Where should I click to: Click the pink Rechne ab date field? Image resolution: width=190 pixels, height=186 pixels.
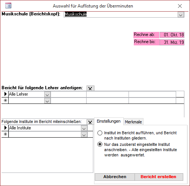click(172, 35)
